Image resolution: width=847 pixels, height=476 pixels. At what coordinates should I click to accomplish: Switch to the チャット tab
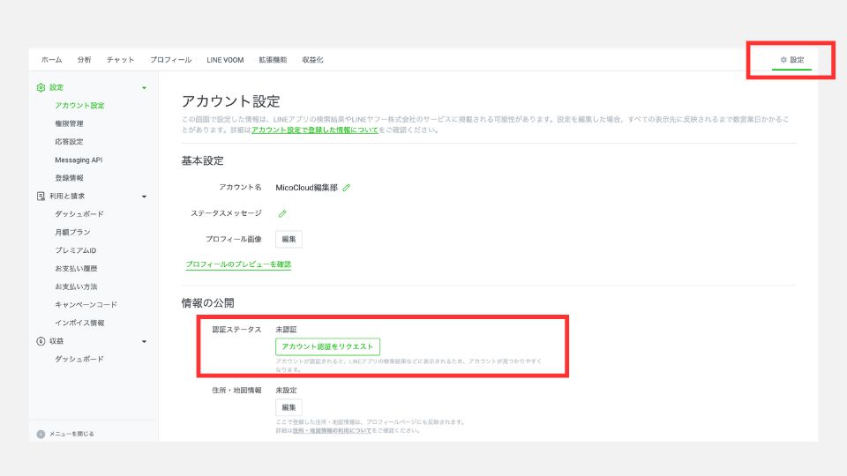coord(120,60)
